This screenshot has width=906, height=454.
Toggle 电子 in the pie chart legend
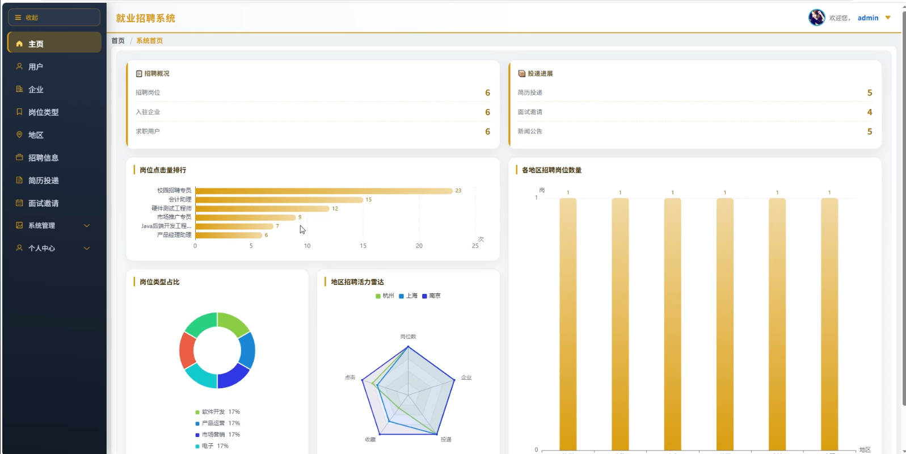[212, 446]
